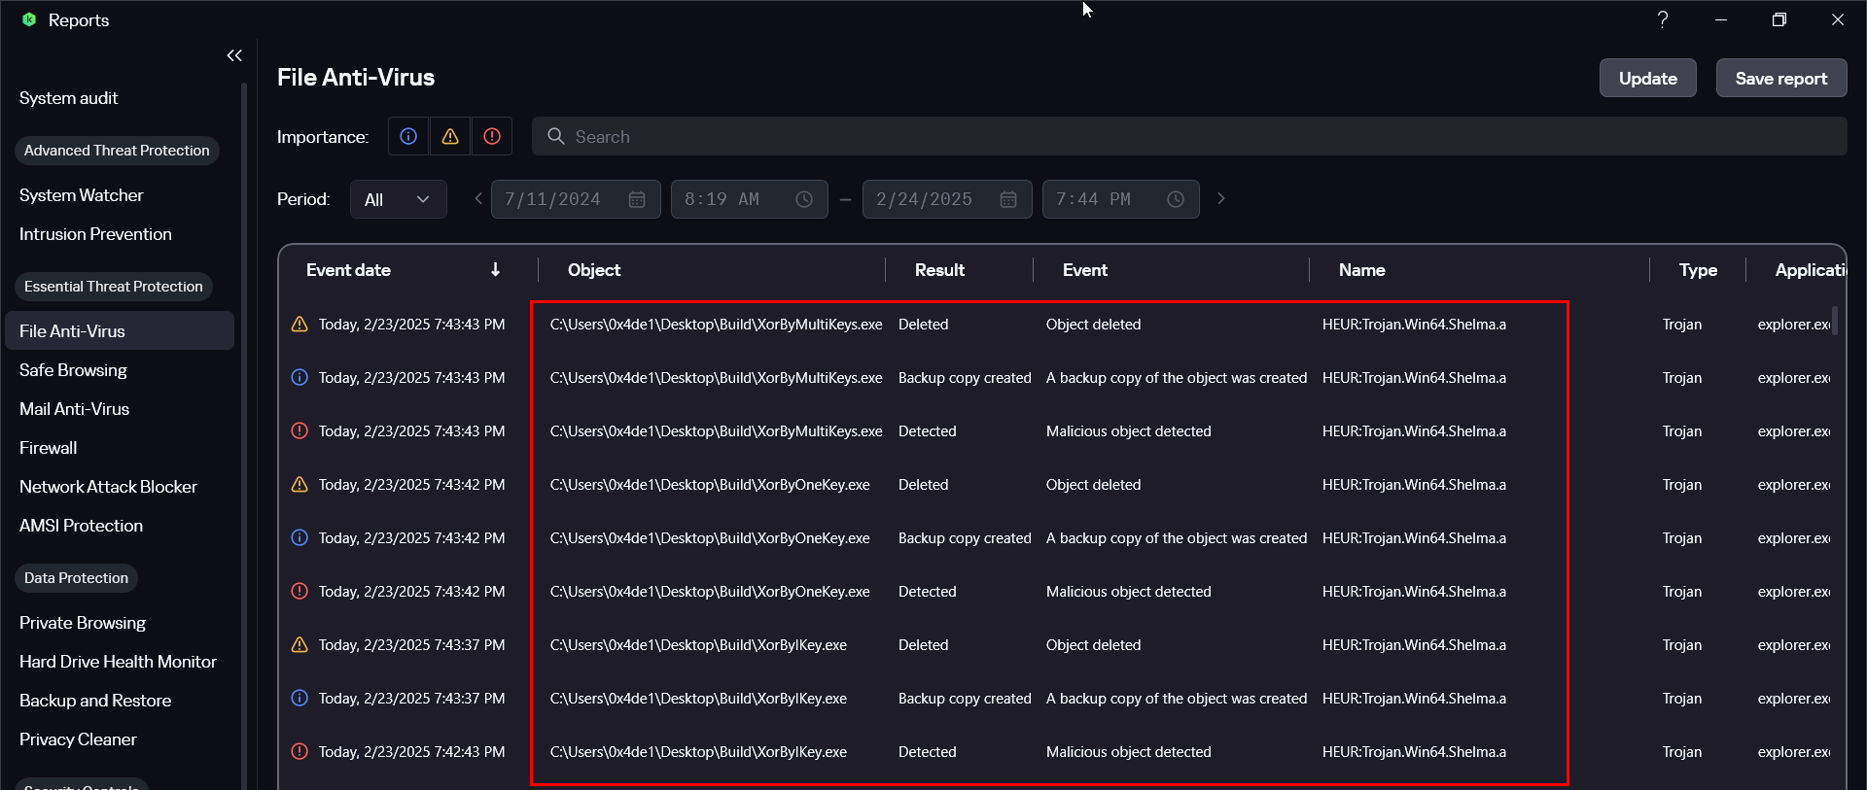Click critical icon for XorByOneKey.exe Detected row
Screen dimensions: 1867x790
click(299, 591)
